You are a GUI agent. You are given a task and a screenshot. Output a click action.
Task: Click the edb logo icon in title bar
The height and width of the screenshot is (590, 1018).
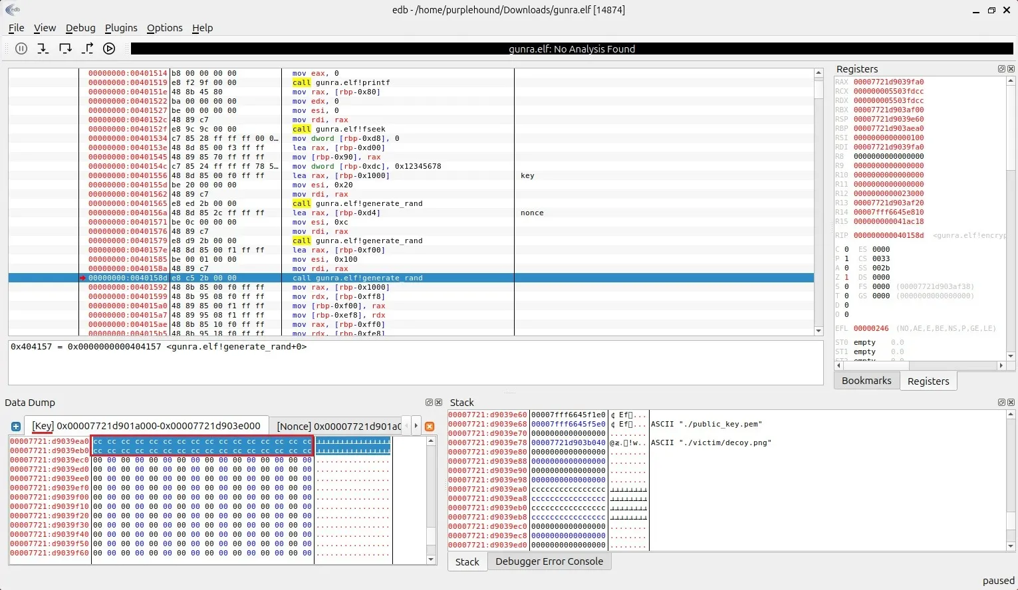pos(12,9)
